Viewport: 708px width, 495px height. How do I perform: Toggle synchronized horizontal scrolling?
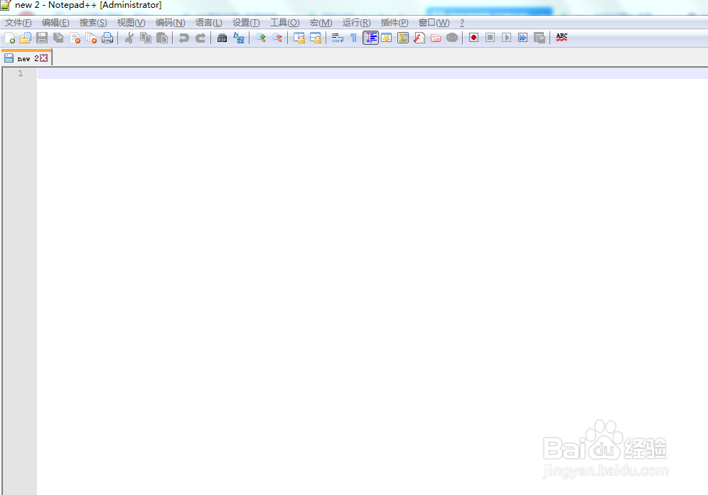pos(316,38)
